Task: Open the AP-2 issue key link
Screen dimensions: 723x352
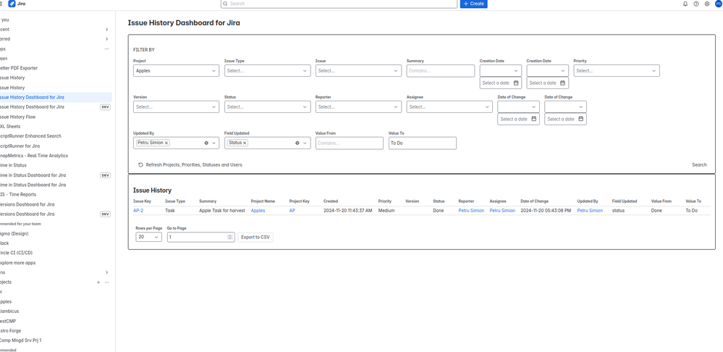Action: click(x=138, y=210)
